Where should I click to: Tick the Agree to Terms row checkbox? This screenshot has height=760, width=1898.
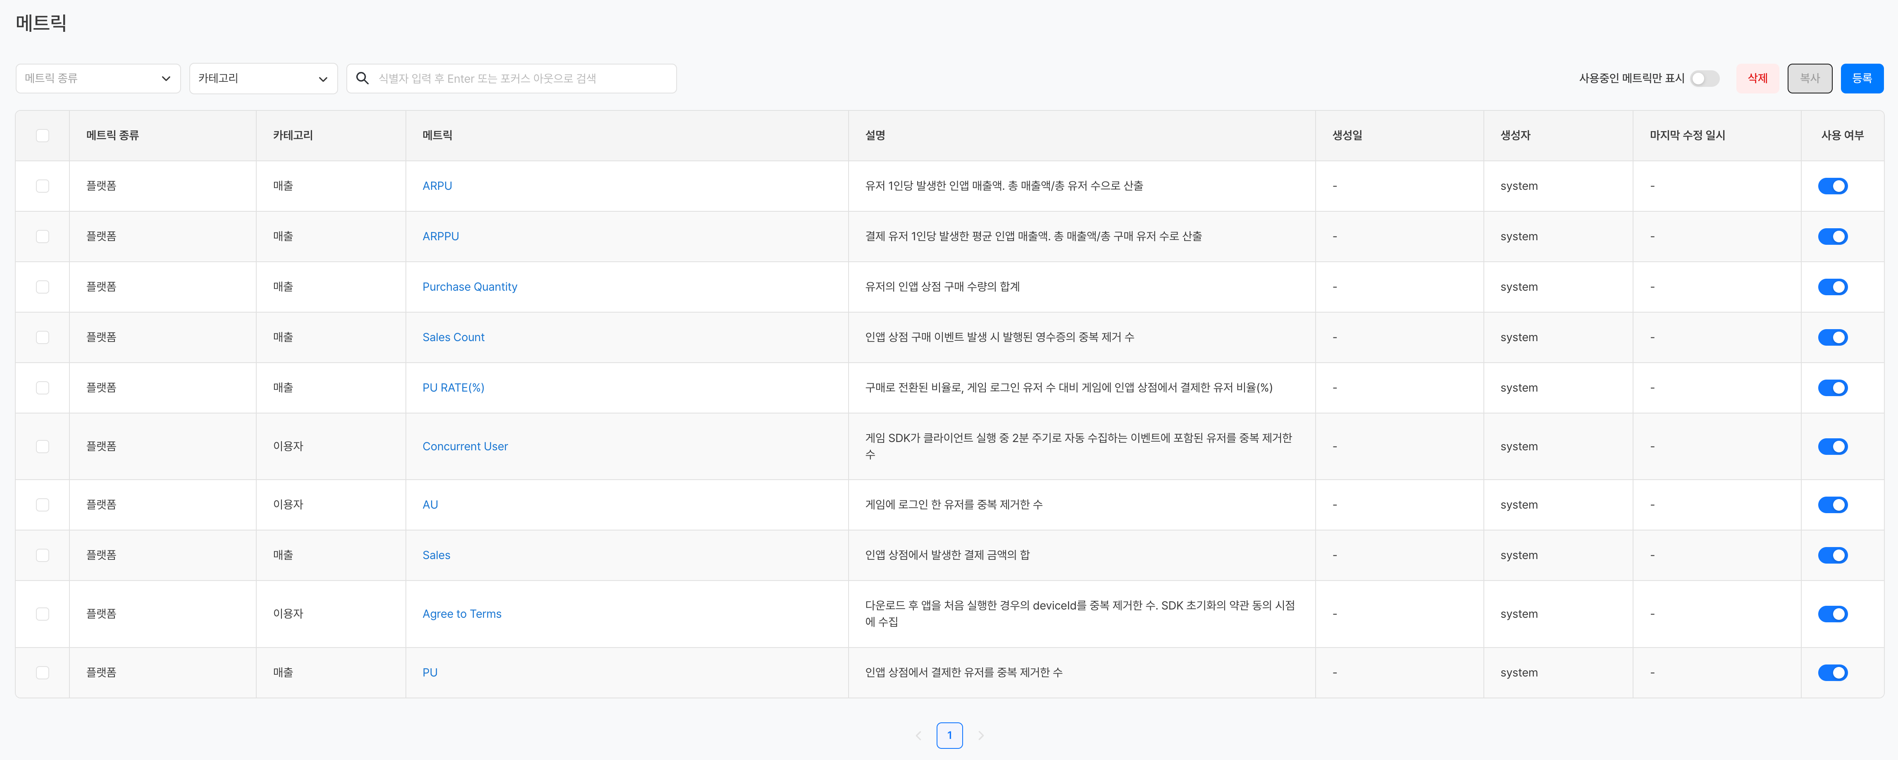pos(43,614)
